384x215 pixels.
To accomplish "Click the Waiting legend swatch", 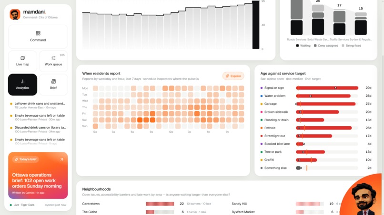I will pos(297,46).
